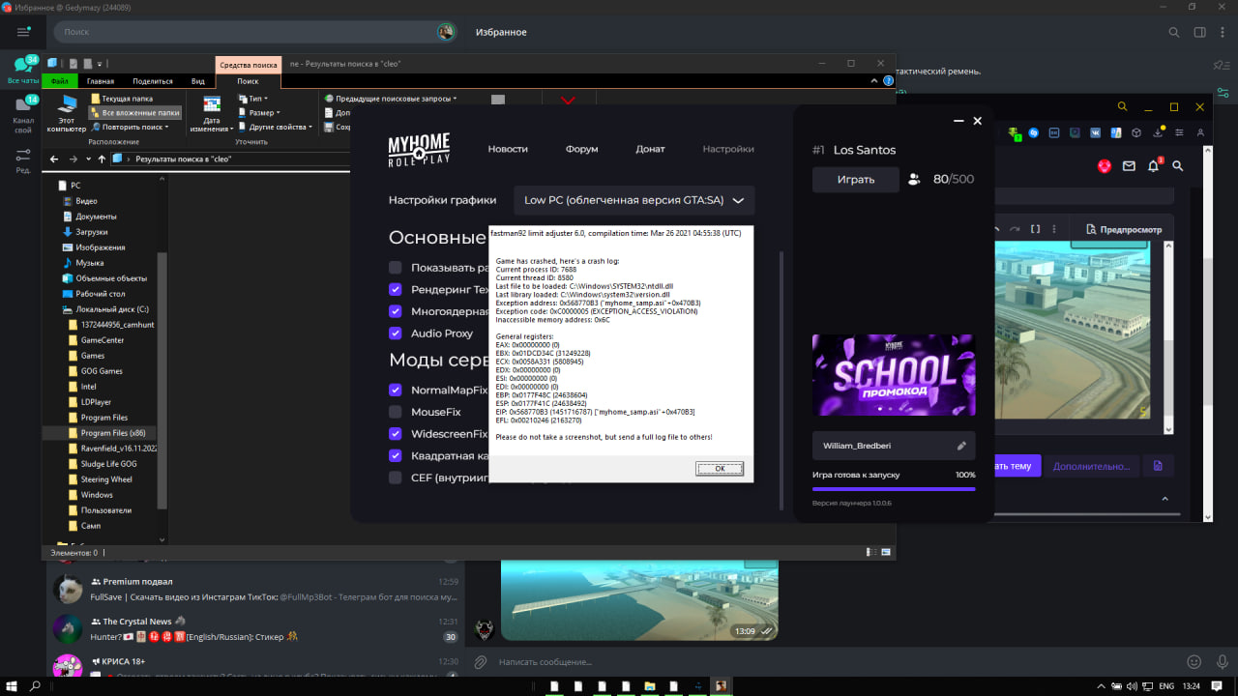Viewport: 1238px width, 696px height.
Task: Open the SCHOOL промокод banner
Action: 894,376
